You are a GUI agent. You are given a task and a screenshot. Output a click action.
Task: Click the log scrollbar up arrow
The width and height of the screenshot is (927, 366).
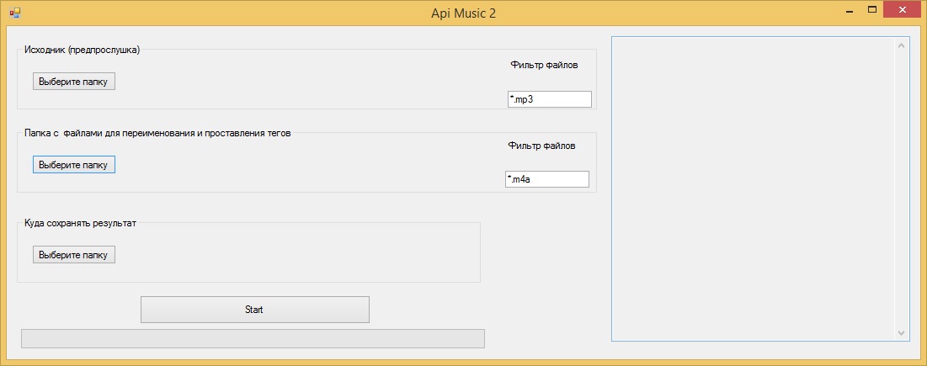tap(903, 45)
